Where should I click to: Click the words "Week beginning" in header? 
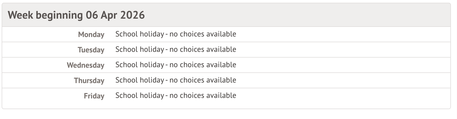(x=45, y=15)
